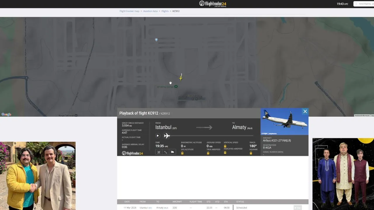Click the Almaty (ALA) link in flight table
Viewport: 374px width, 210px height.
162,208
